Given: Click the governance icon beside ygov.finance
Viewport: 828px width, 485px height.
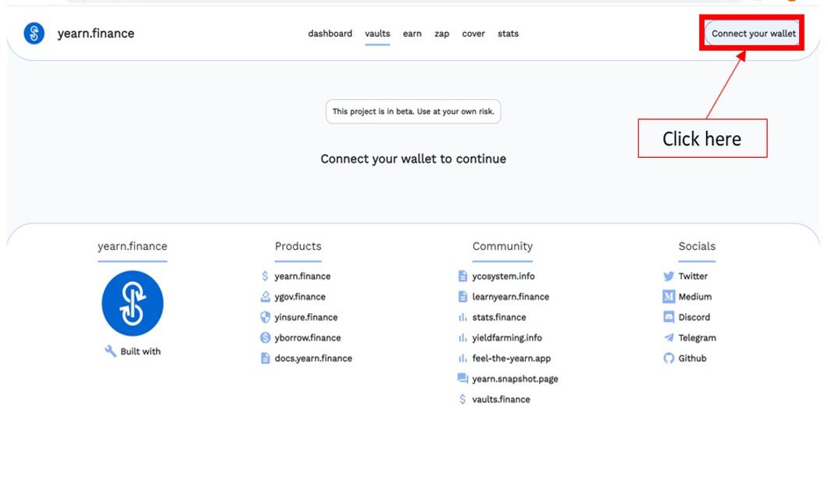Looking at the screenshot, I should click(265, 297).
